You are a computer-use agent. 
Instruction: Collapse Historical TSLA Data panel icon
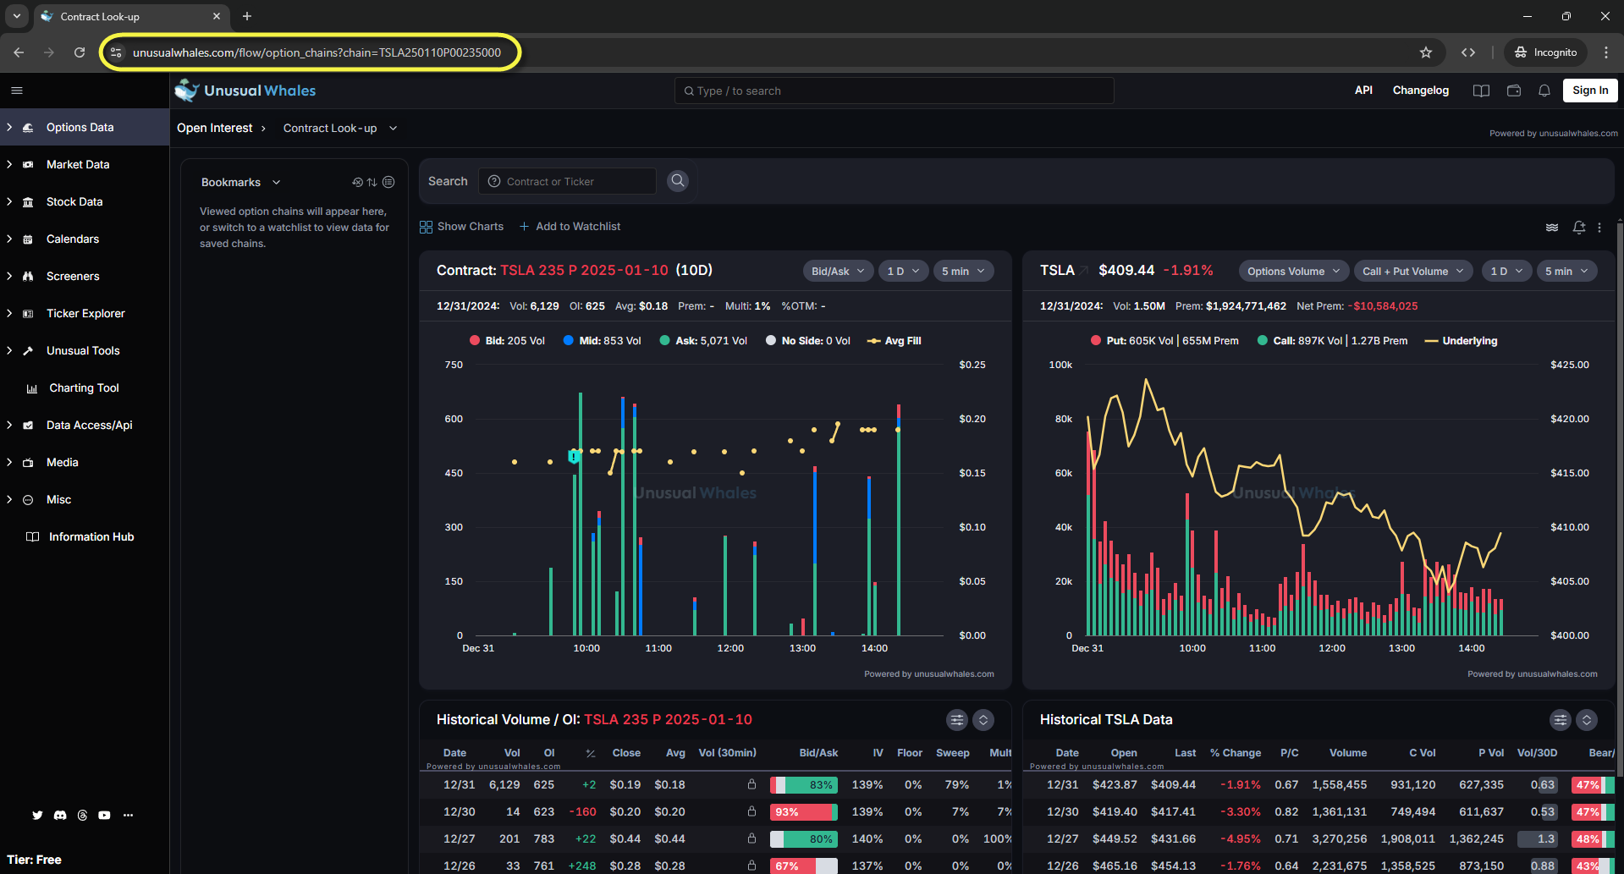pos(1587,720)
